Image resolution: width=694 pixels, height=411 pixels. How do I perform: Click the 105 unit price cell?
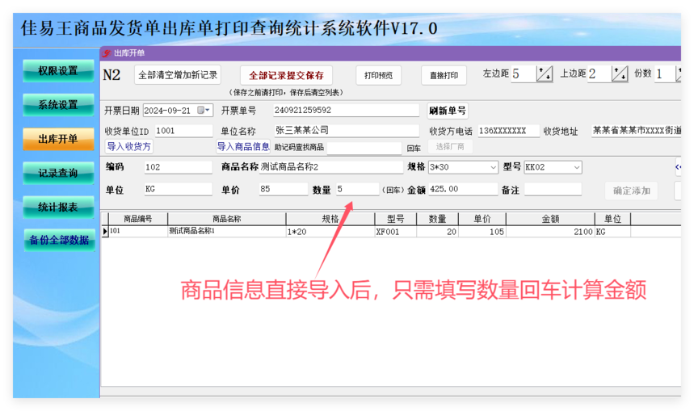(482, 232)
